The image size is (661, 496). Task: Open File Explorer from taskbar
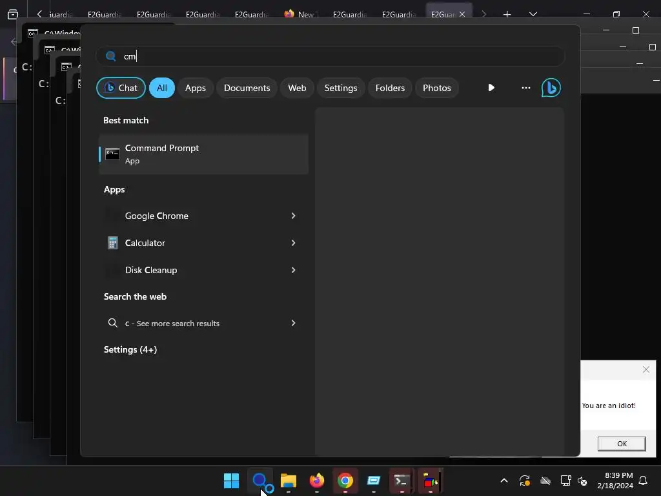[289, 480]
